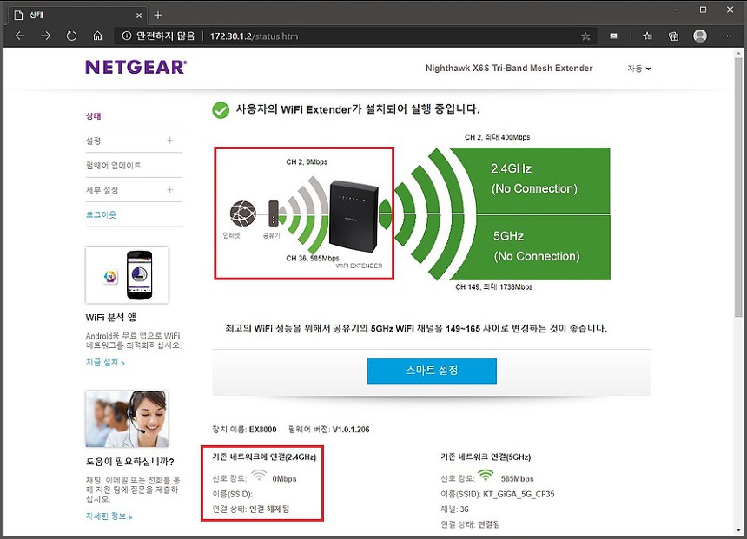This screenshot has height=539, width=747.
Task: Open the 세부 설정 sidebar item
Action: tap(102, 190)
